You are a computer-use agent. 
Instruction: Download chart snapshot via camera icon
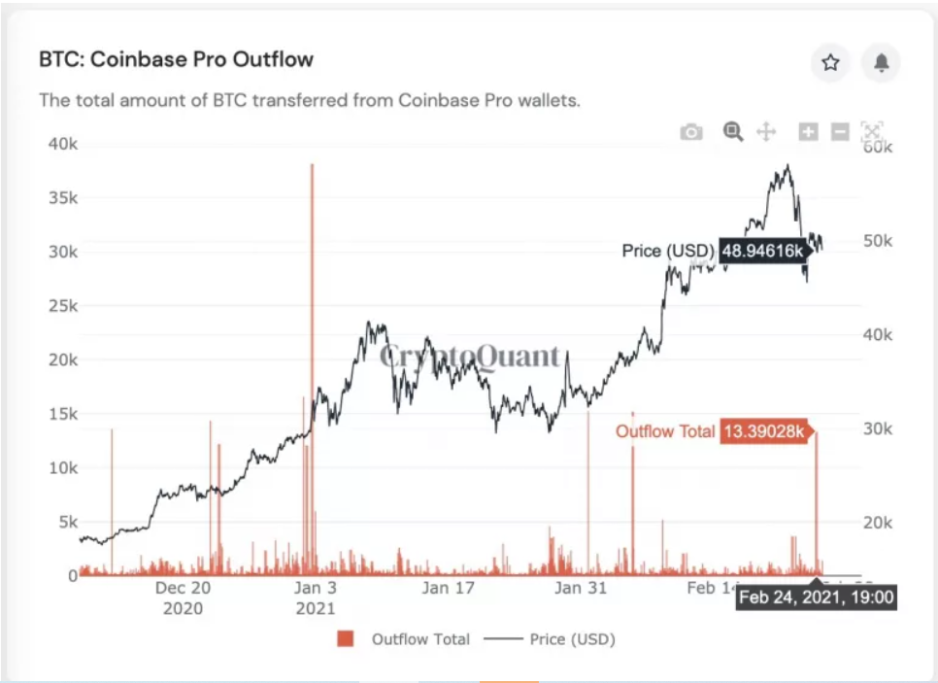tap(690, 131)
